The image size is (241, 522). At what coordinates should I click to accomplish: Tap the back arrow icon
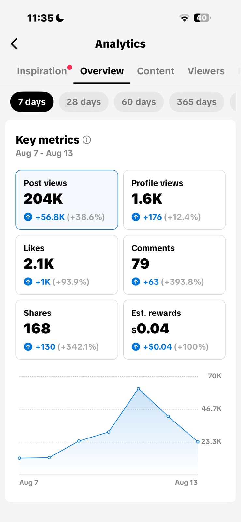pos(14,44)
